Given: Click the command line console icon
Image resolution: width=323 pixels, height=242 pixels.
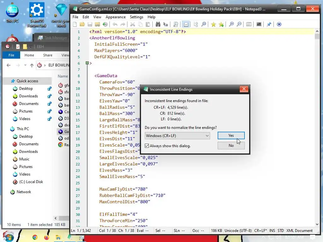Looking at the screenshot, I should [x=259, y=24].
